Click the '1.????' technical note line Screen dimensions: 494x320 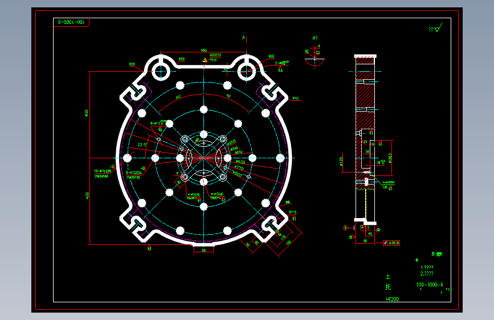(427, 268)
